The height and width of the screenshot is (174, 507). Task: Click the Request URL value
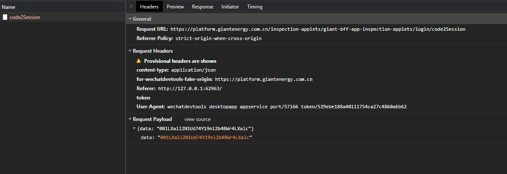[318, 29]
